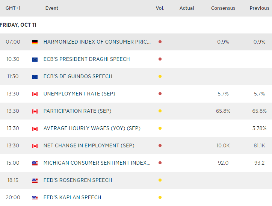Click US flag beside Michigan Consumer Sentiment

click(35, 163)
